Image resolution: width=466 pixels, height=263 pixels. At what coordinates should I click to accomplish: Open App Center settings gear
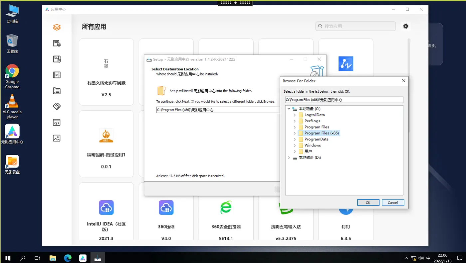pyautogui.click(x=406, y=26)
